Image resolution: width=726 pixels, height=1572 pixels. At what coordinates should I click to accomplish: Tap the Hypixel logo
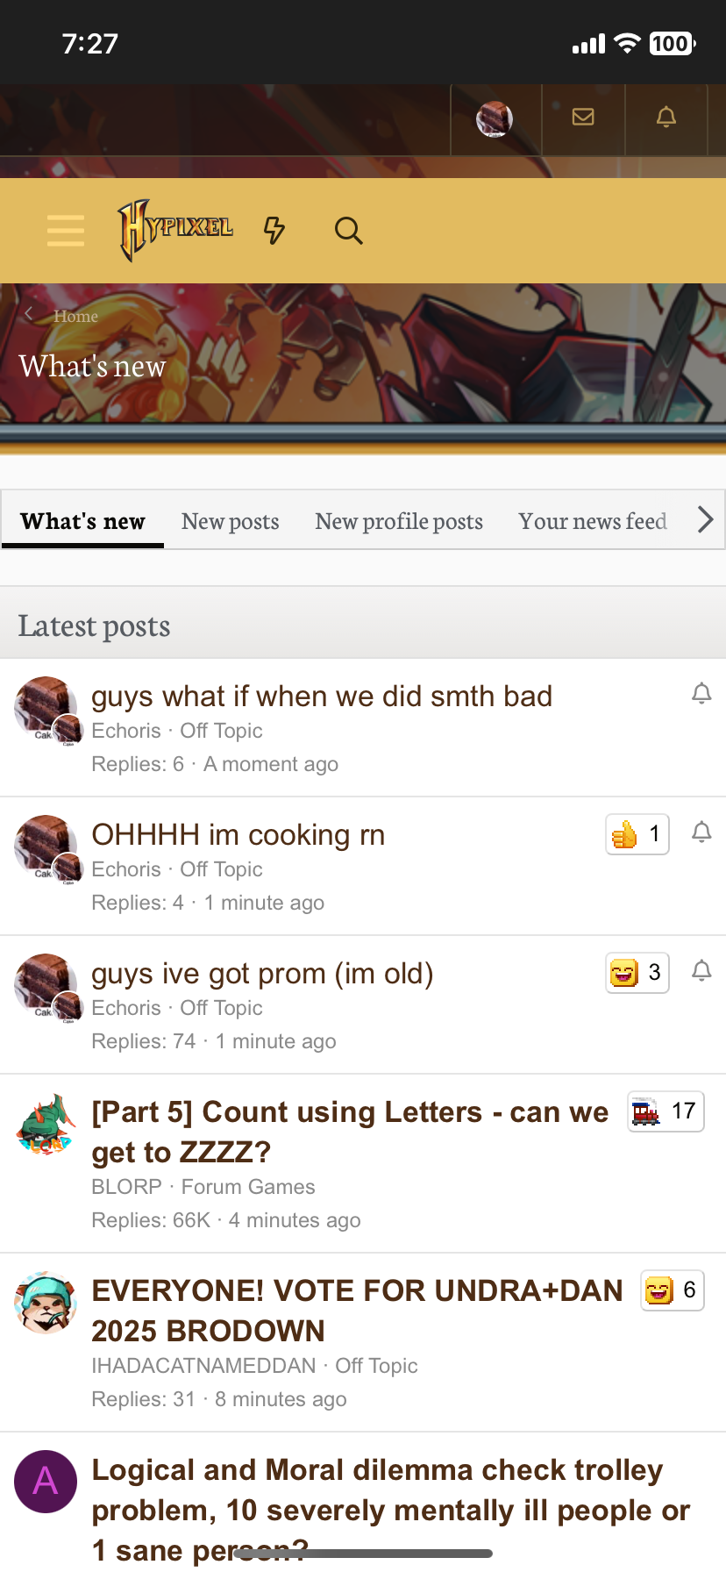click(175, 230)
